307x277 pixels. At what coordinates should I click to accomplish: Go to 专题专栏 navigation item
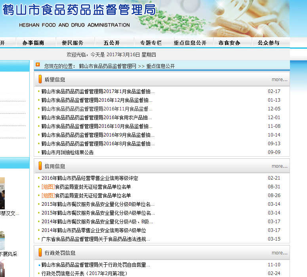click(151, 43)
